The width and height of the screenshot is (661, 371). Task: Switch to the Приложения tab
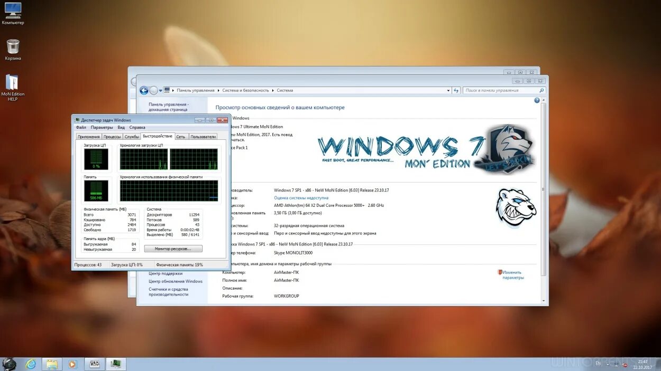point(88,137)
